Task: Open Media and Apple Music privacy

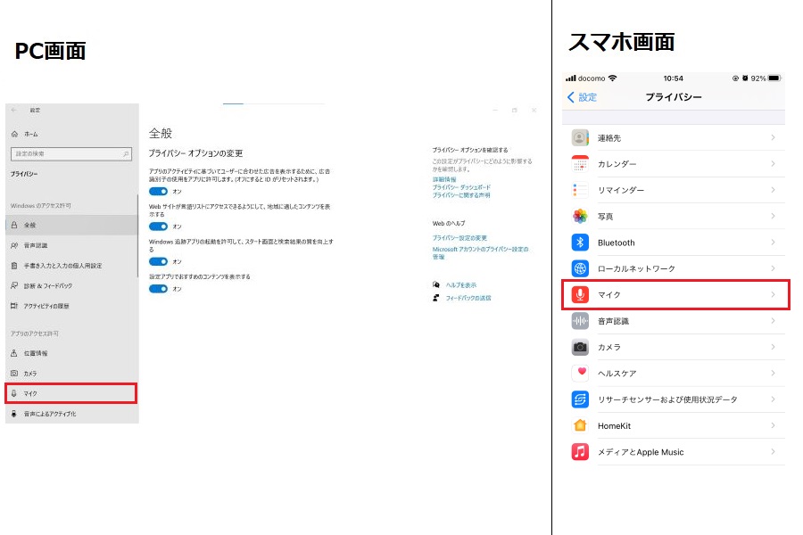Action: (x=675, y=452)
